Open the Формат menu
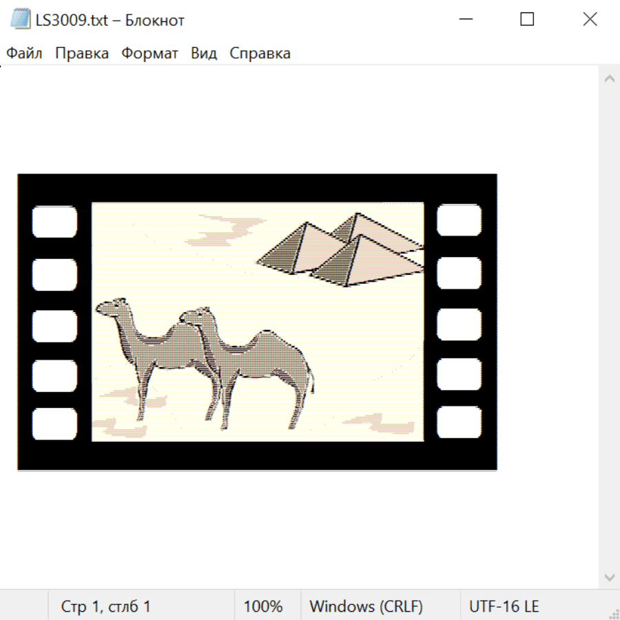The image size is (620, 620). pos(149,53)
